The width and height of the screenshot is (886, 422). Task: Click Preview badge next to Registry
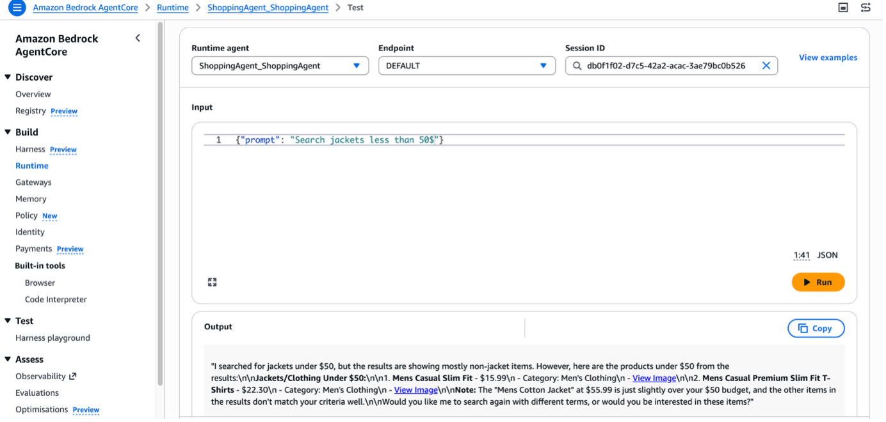pyautogui.click(x=64, y=111)
